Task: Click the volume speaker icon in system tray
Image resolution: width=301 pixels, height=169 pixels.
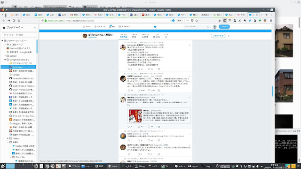Action: tap(257, 166)
